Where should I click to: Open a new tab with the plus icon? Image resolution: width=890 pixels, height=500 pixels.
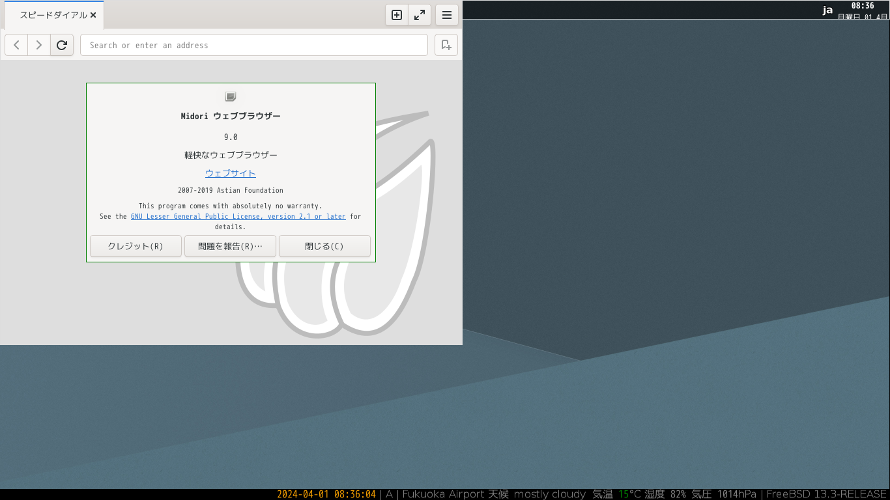pyautogui.click(x=397, y=14)
